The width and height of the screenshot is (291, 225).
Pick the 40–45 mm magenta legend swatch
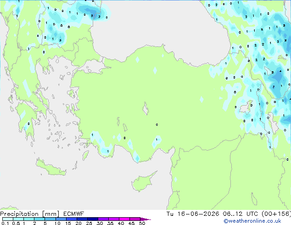tap(124, 219)
